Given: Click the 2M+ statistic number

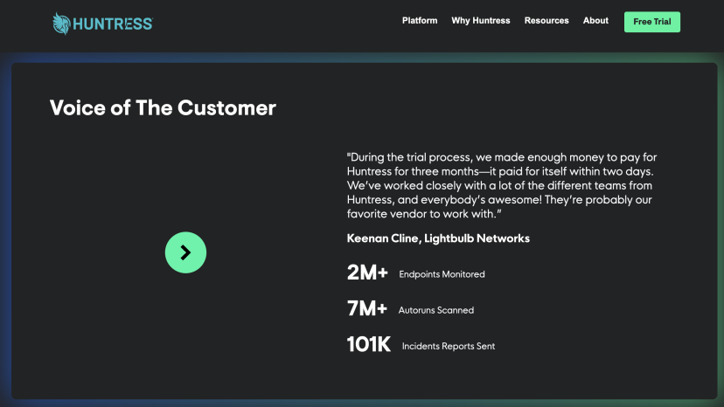Looking at the screenshot, I should click(x=367, y=272).
